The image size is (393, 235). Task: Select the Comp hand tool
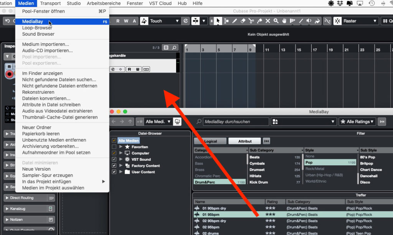pos(284,21)
